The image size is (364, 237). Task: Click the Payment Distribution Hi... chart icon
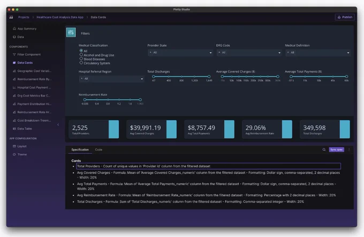(14, 104)
